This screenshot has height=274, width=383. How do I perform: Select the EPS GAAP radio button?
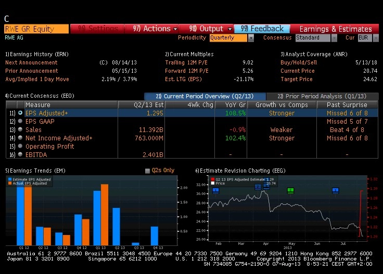pyautogui.click(x=20, y=121)
